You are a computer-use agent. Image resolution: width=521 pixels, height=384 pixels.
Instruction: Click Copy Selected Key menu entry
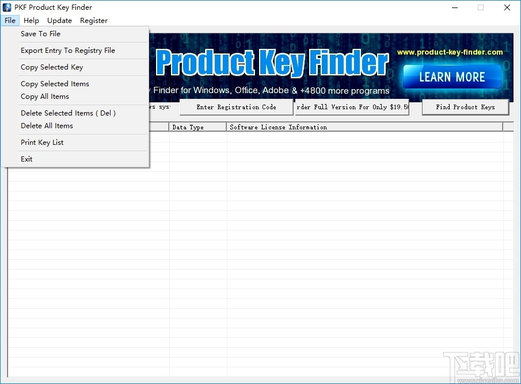click(x=52, y=67)
